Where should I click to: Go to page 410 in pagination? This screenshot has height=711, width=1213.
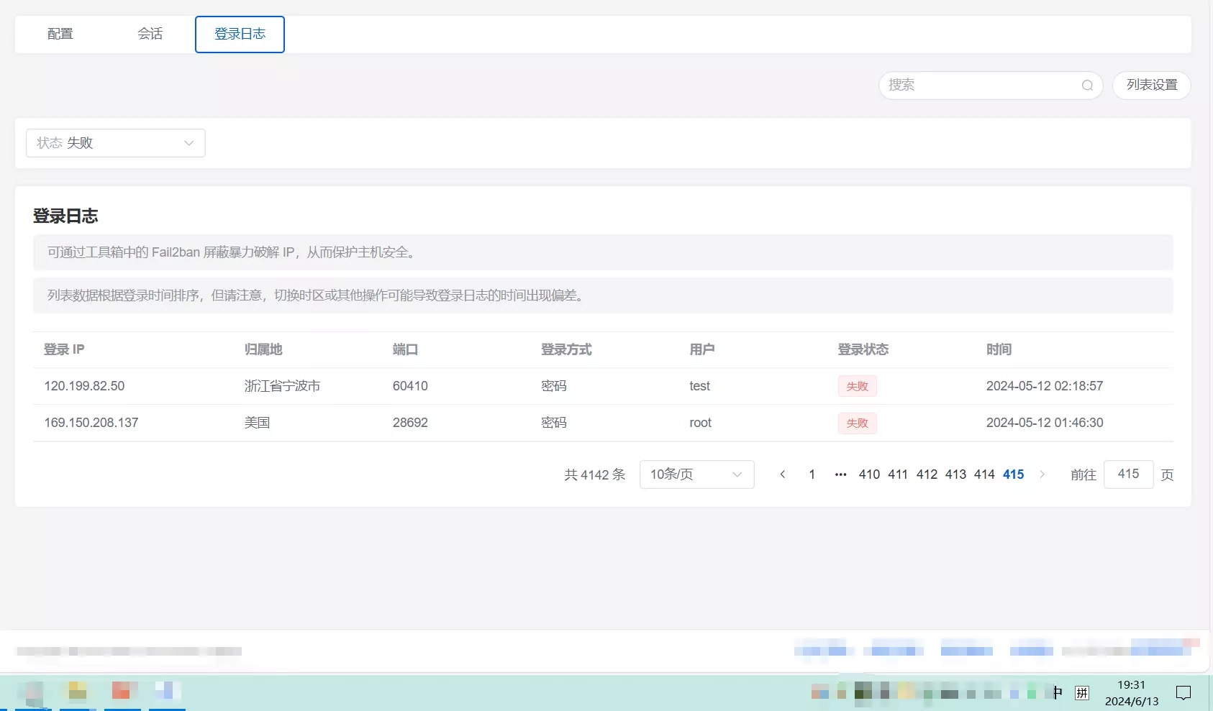click(869, 474)
